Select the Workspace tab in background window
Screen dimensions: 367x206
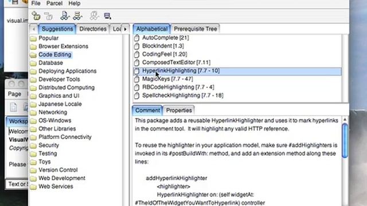[x=17, y=121]
